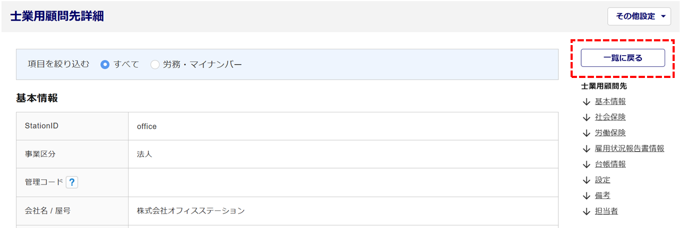The height and width of the screenshot is (228, 680).
Task: Select the 労務・マイナンバー radio option
Action: tap(155, 65)
